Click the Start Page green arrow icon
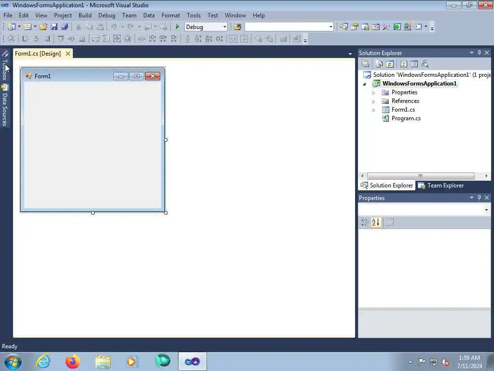494x371 pixels. (397, 27)
